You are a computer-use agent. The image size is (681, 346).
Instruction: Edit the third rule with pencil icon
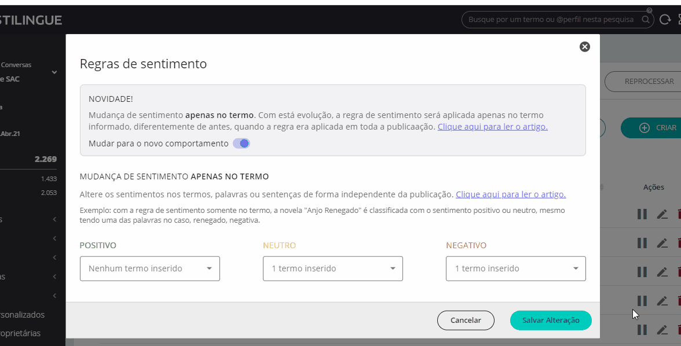662,272
